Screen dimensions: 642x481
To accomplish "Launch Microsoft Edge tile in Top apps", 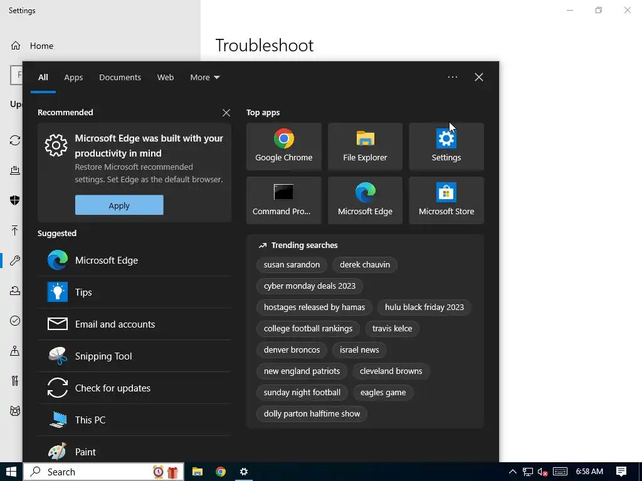I will (x=365, y=200).
